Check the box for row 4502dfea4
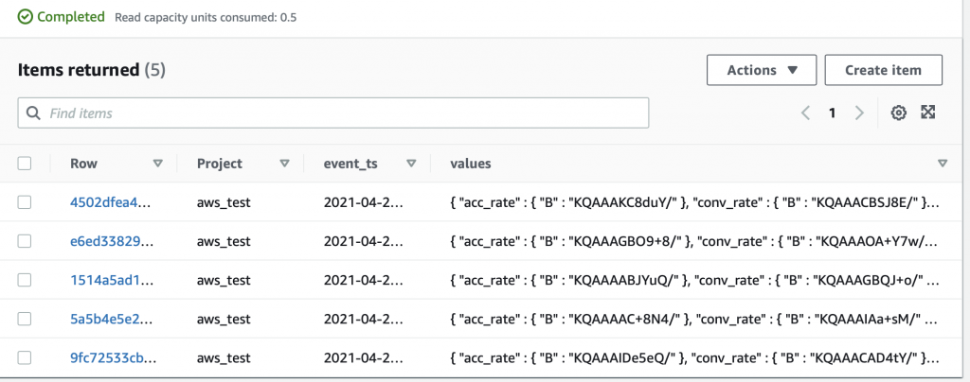Screen dimensions: 970x382 24,201
